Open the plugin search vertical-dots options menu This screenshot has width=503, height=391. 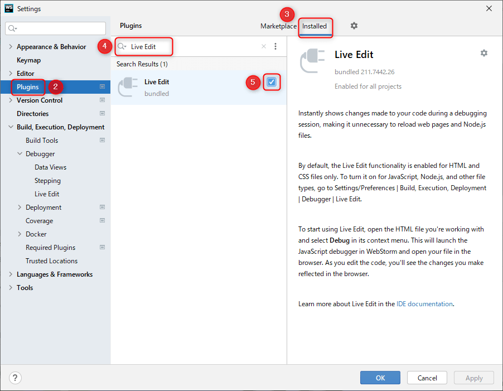[275, 46]
